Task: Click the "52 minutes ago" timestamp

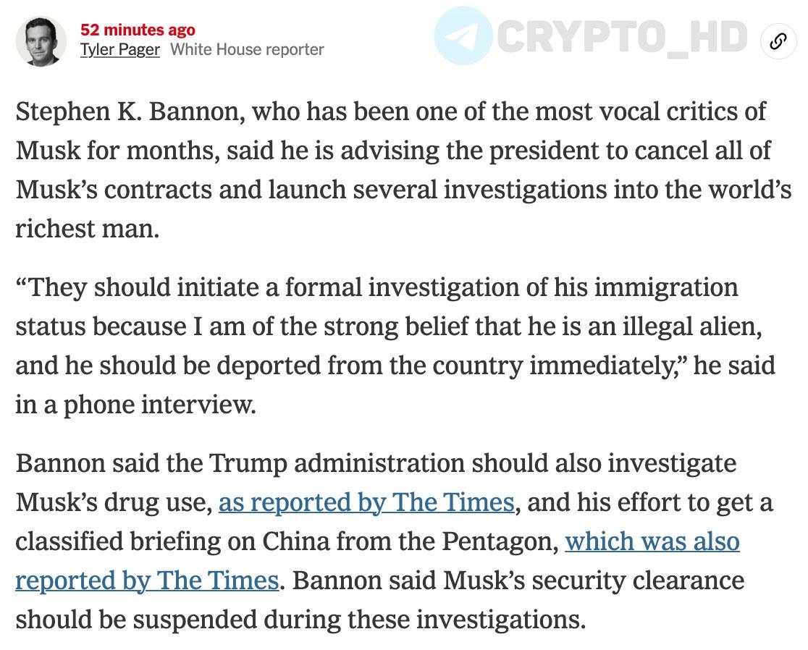Action: click(138, 30)
